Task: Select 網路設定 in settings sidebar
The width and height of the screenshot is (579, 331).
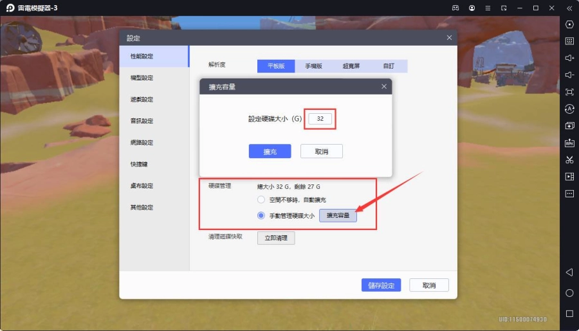Action: pyautogui.click(x=154, y=143)
